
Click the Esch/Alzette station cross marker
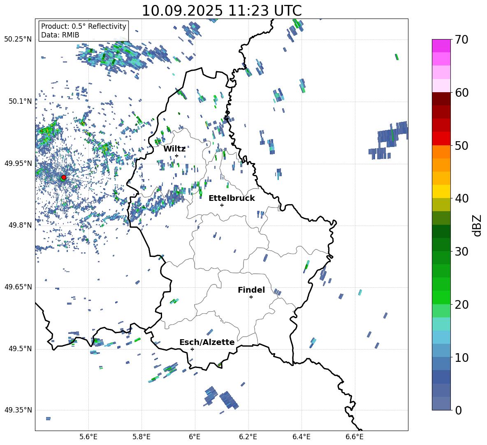[192, 349]
